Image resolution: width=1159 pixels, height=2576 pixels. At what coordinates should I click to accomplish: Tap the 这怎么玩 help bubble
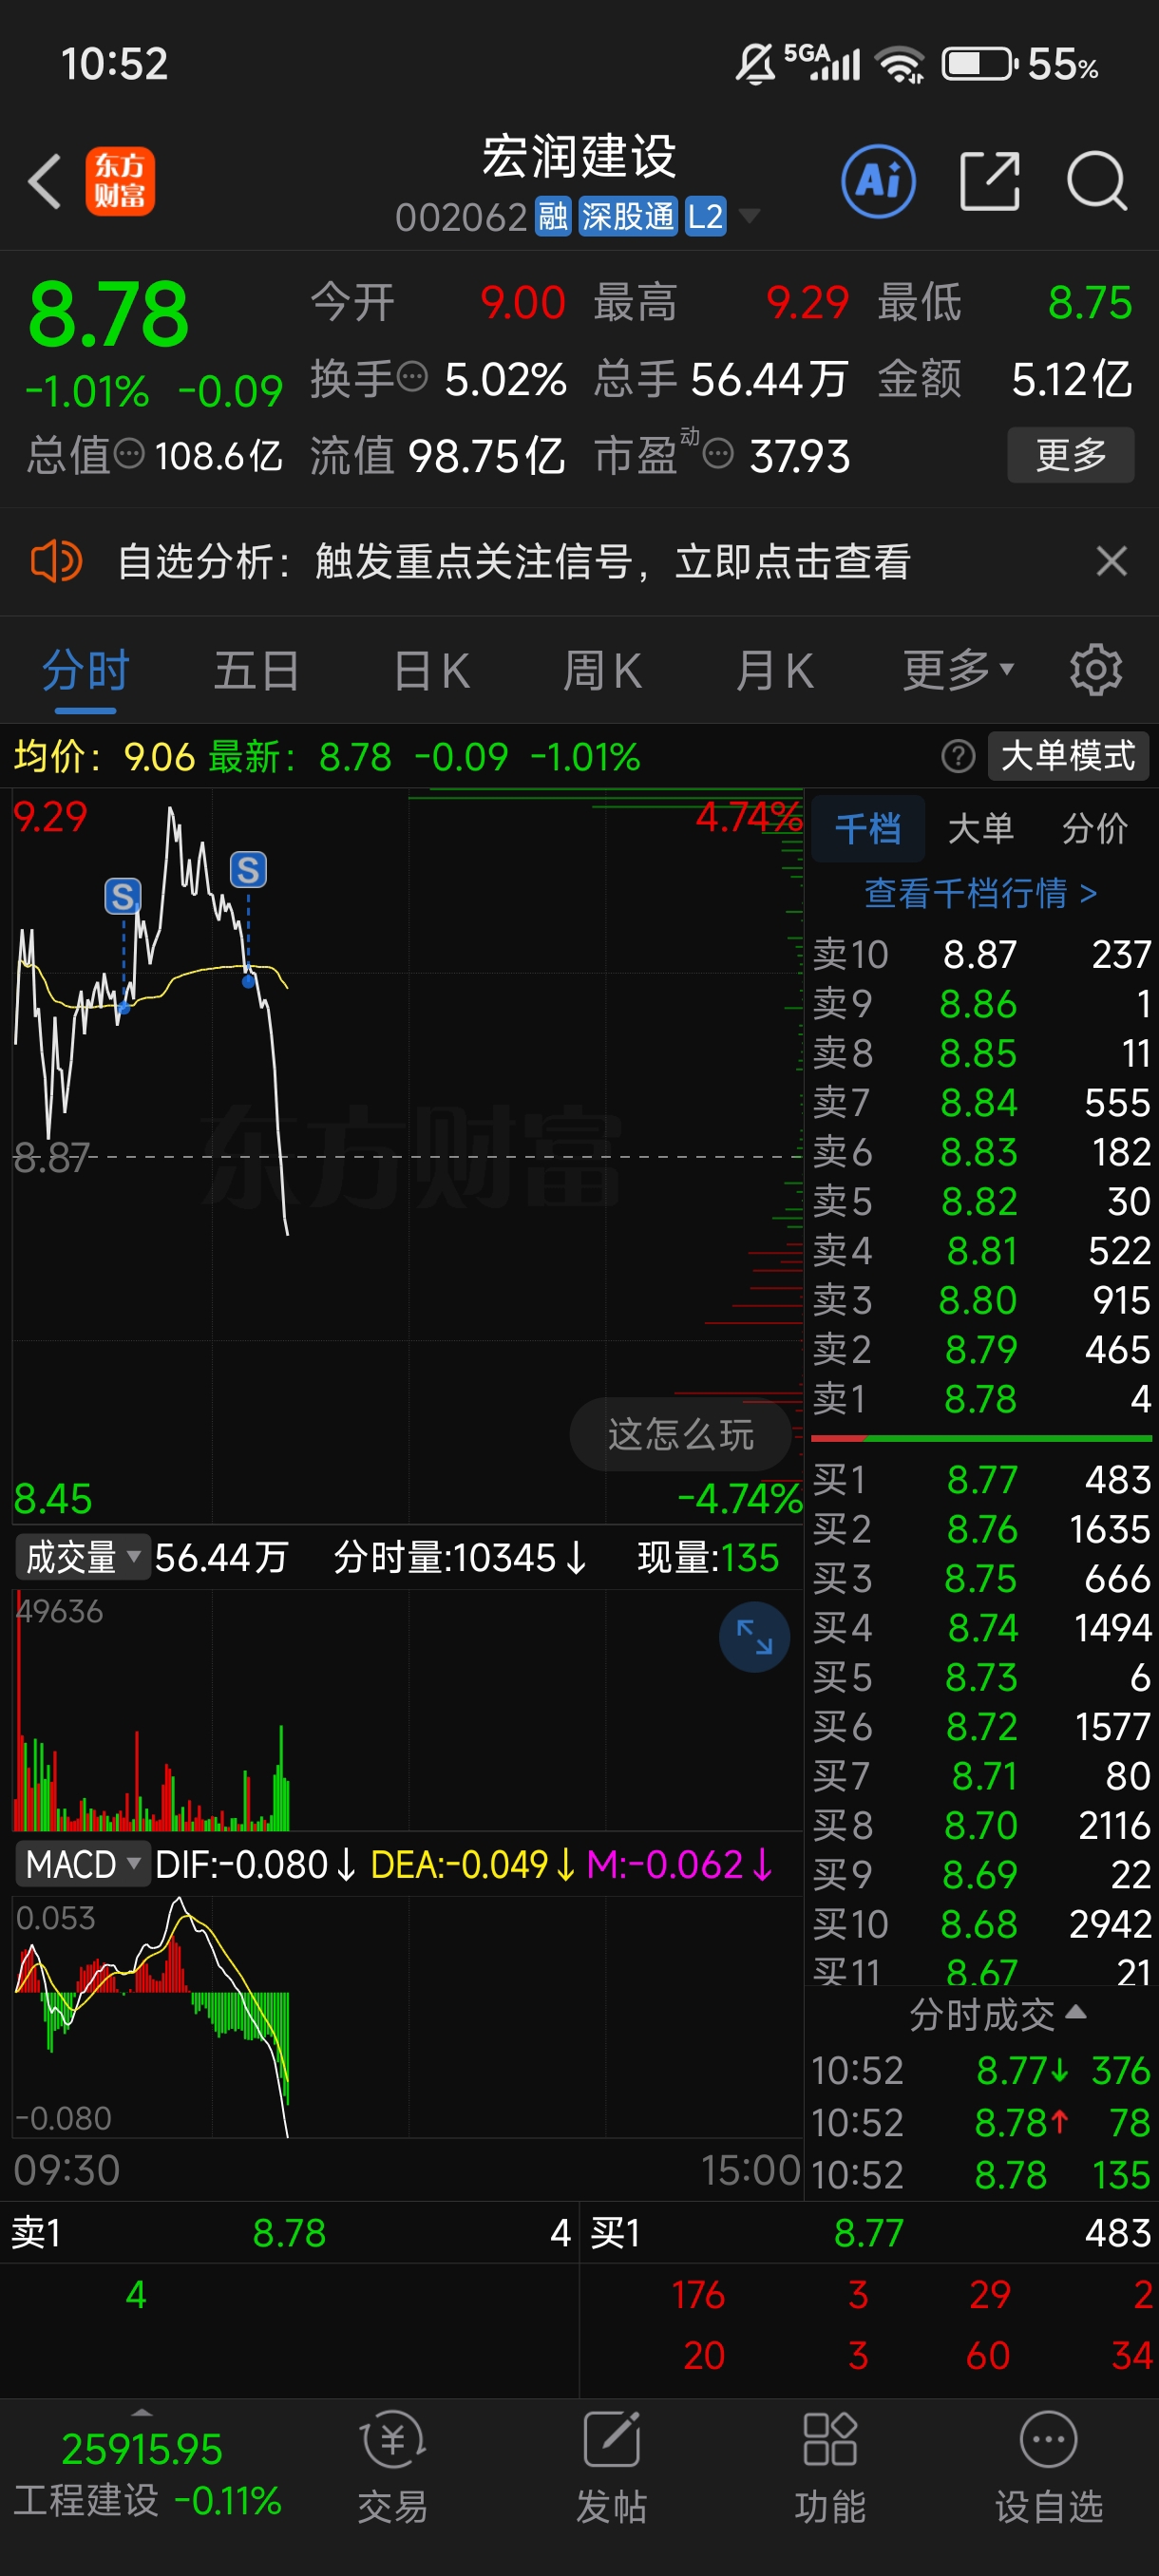(x=680, y=1434)
